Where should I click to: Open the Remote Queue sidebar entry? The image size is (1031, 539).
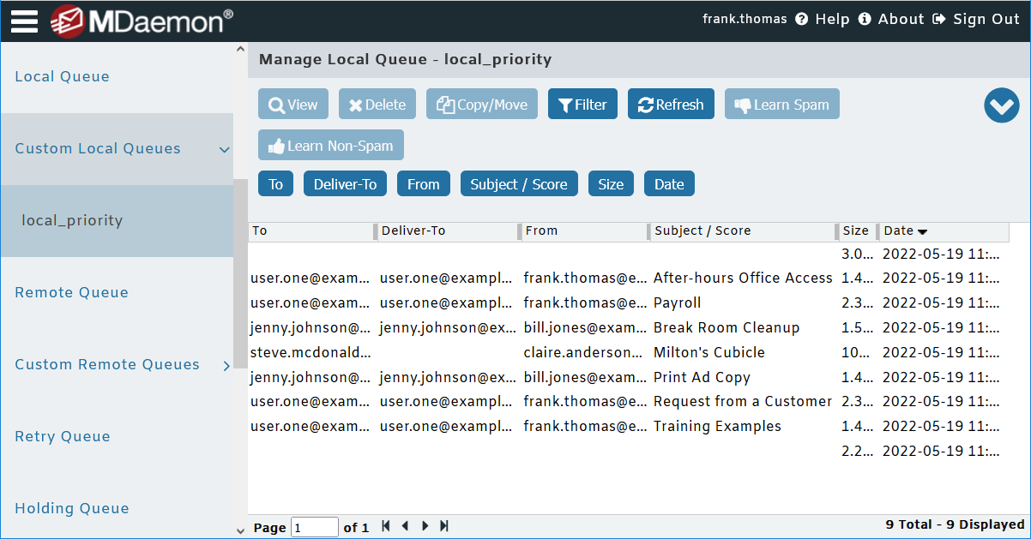(71, 292)
